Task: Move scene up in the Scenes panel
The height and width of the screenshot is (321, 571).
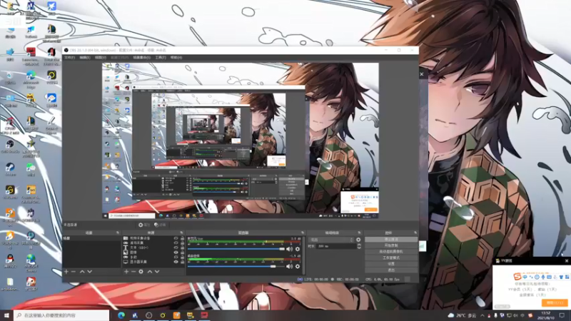Action: click(x=82, y=272)
